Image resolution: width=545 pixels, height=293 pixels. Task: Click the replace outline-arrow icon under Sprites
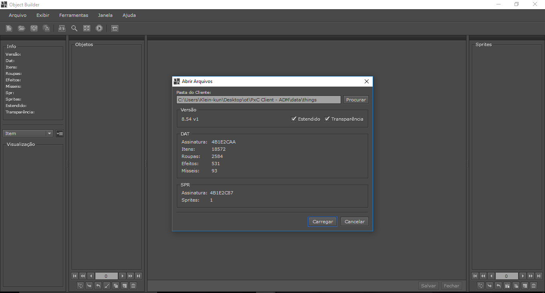click(480, 286)
